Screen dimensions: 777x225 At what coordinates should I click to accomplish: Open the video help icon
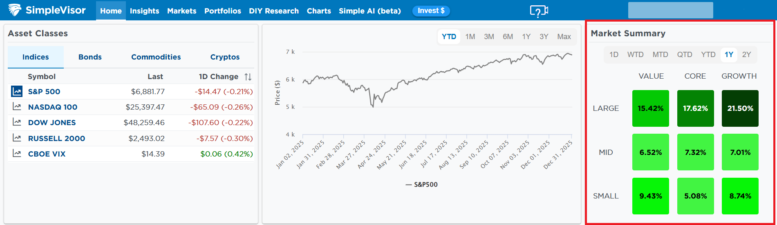(x=539, y=11)
